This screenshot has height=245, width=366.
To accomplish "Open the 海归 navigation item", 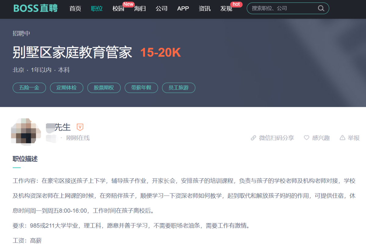I will pos(140,9).
